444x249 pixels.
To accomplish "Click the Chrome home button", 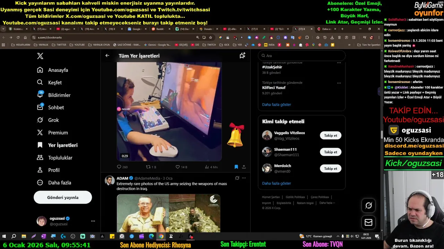I will tap(25, 37).
